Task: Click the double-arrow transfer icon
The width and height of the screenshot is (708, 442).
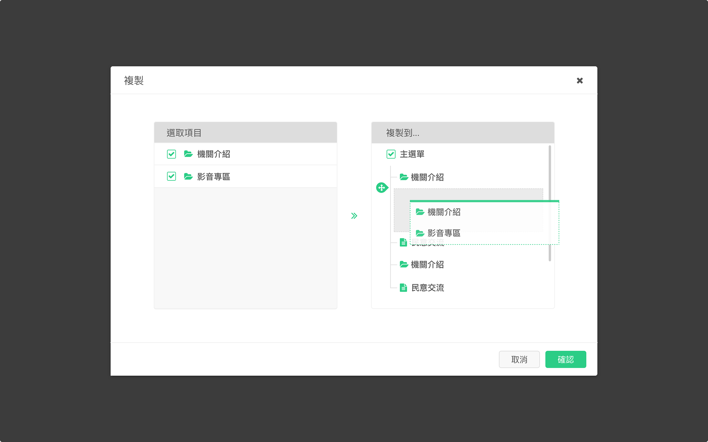Action: click(x=354, y=216)
